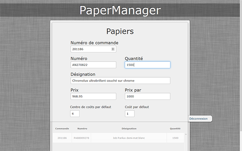This screenshot has width=242, height=151.
Task: Click the table cell 201186
Action: point(62,138)
